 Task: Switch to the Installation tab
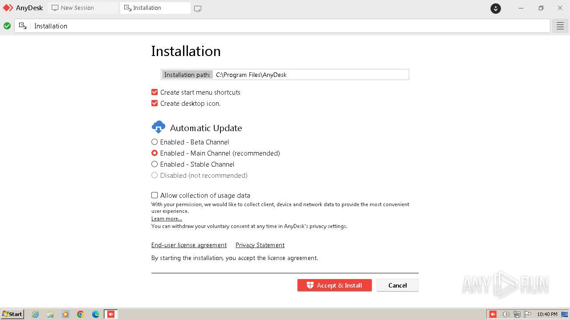point(155,8)
